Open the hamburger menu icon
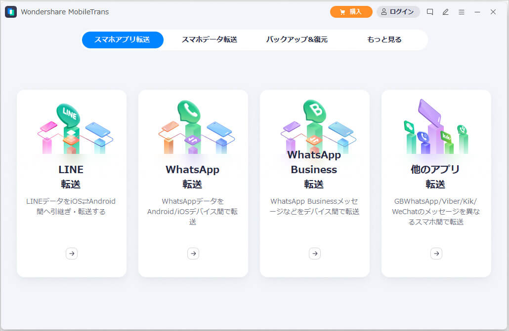 click(462, 11)
